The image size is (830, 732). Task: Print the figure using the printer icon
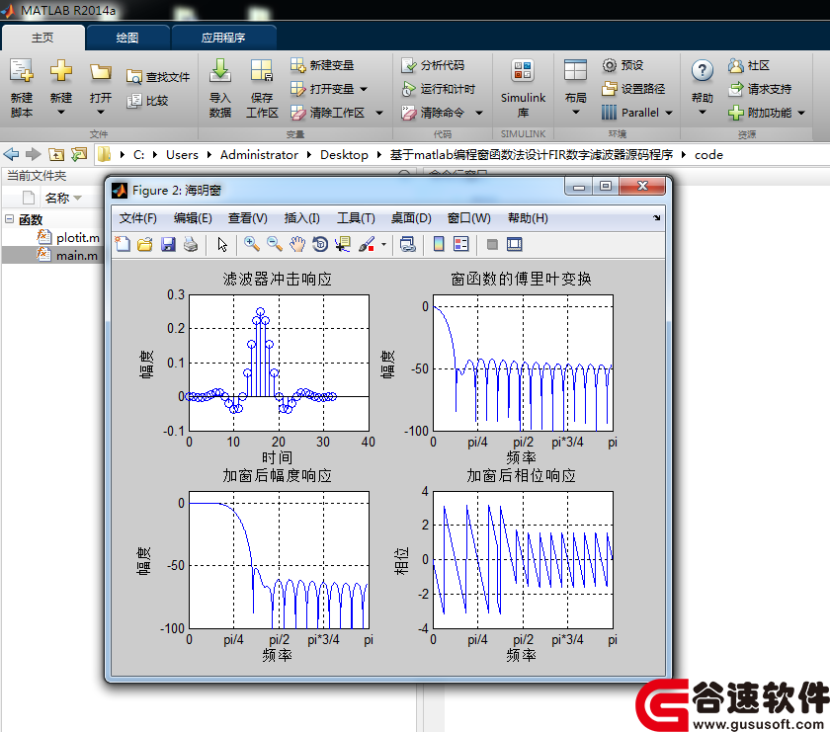coord(191,244)
